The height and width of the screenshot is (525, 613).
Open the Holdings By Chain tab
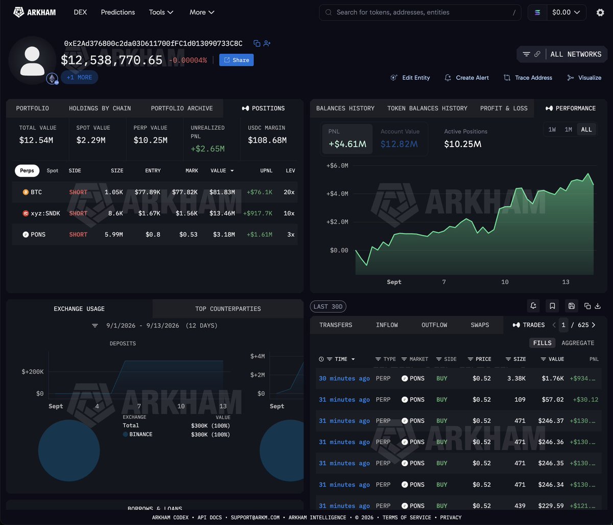100,108
